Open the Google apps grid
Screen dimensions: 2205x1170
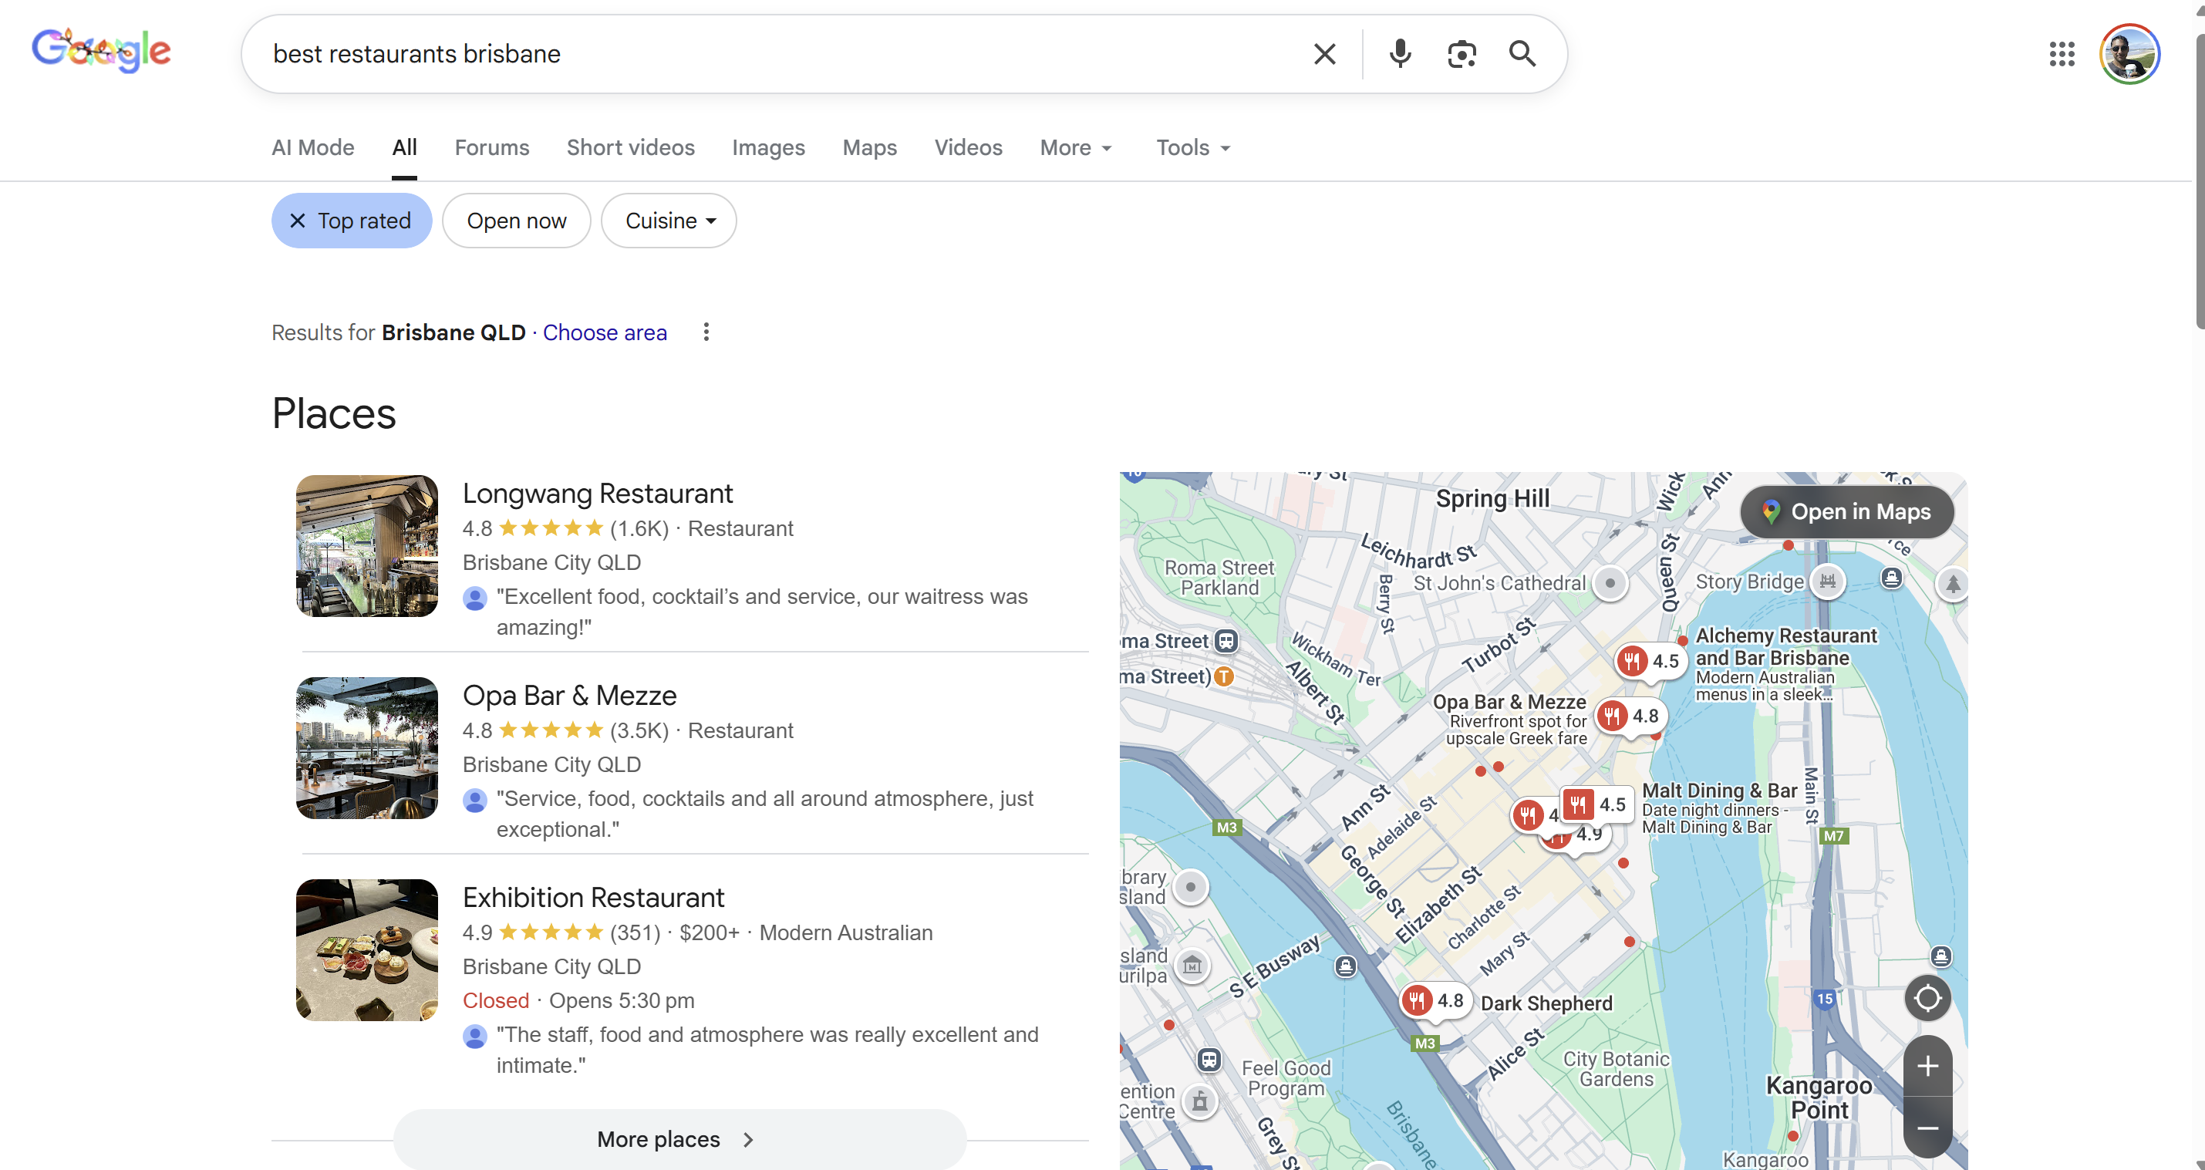2062,54
